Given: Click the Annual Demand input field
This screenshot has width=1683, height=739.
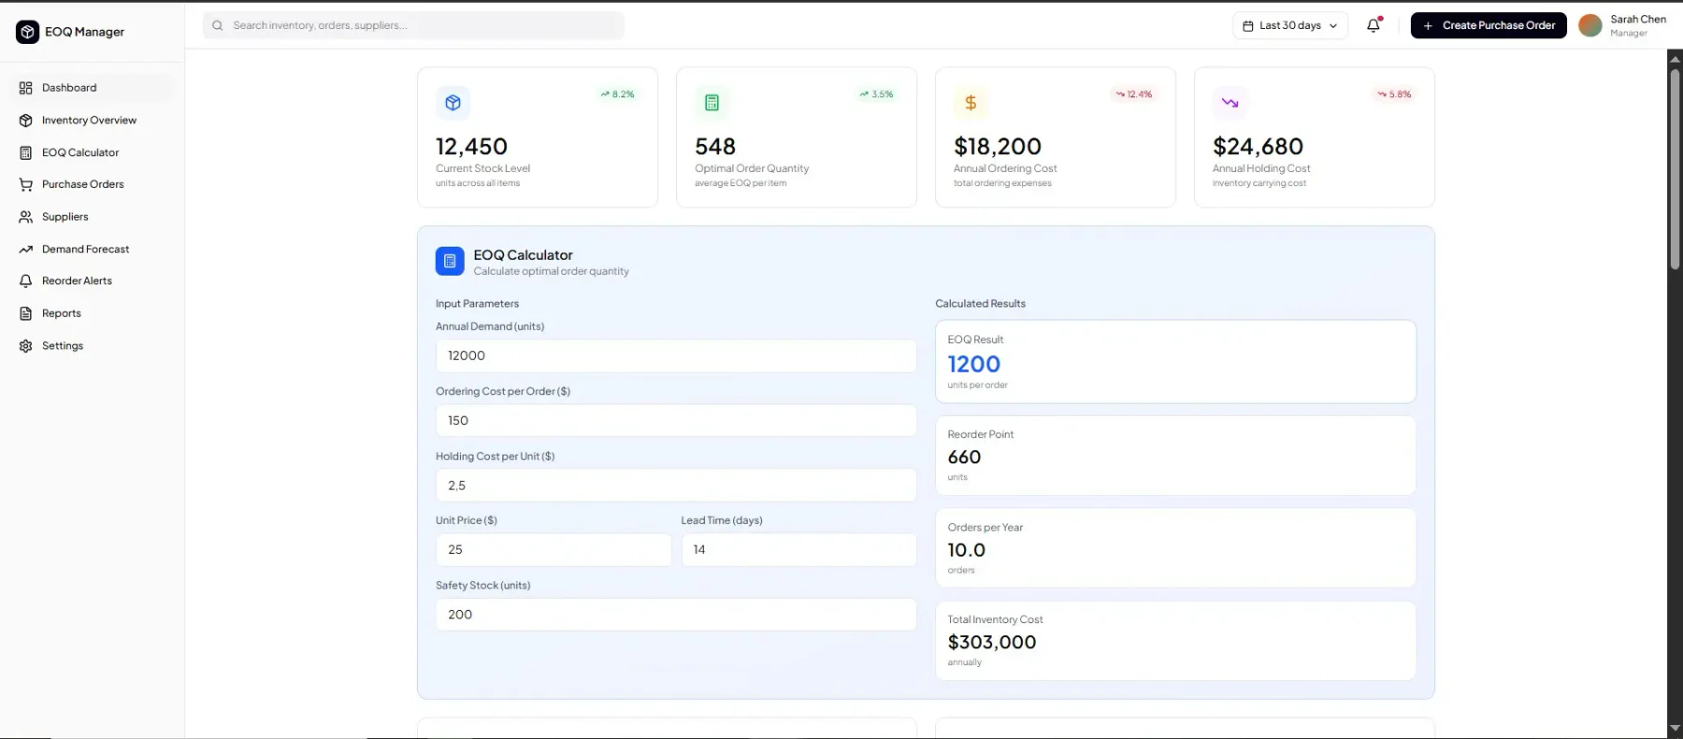Looking at the screenshot, I should pyautogui.click(x=676, y=356).
